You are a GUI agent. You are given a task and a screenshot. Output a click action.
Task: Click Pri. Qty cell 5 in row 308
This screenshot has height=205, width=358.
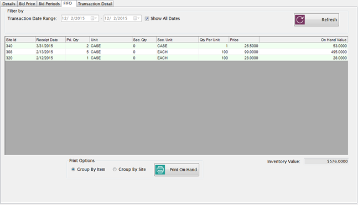point(77,52)
